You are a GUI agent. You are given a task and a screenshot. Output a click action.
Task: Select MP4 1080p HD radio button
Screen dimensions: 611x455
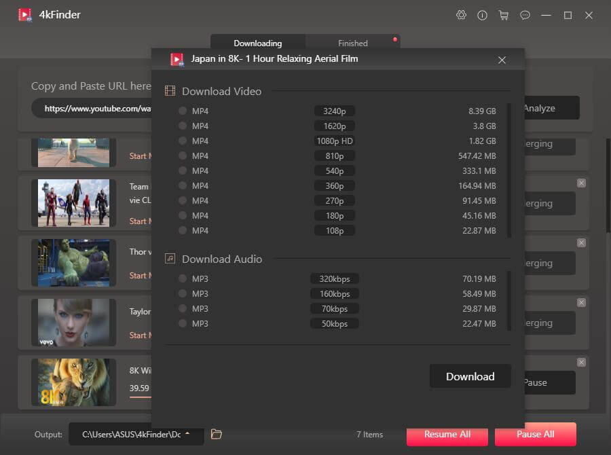(183, 141)
